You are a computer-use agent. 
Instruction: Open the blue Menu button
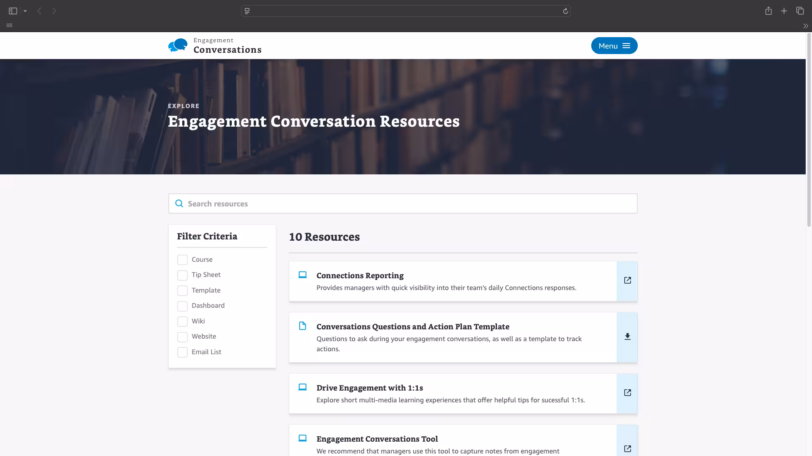[x=614, y=46]
